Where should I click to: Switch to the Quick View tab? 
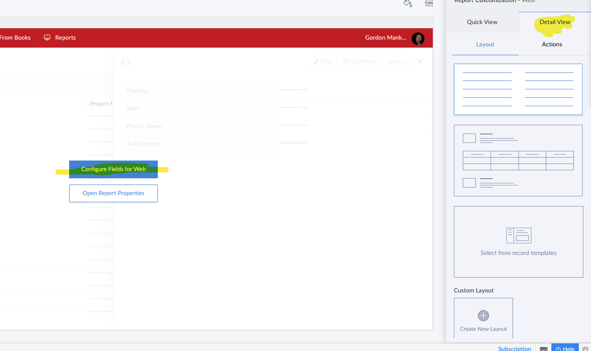click(x=482, y=22)
